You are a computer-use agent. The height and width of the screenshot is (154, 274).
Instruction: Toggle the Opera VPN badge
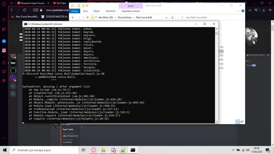pos(36,10)
